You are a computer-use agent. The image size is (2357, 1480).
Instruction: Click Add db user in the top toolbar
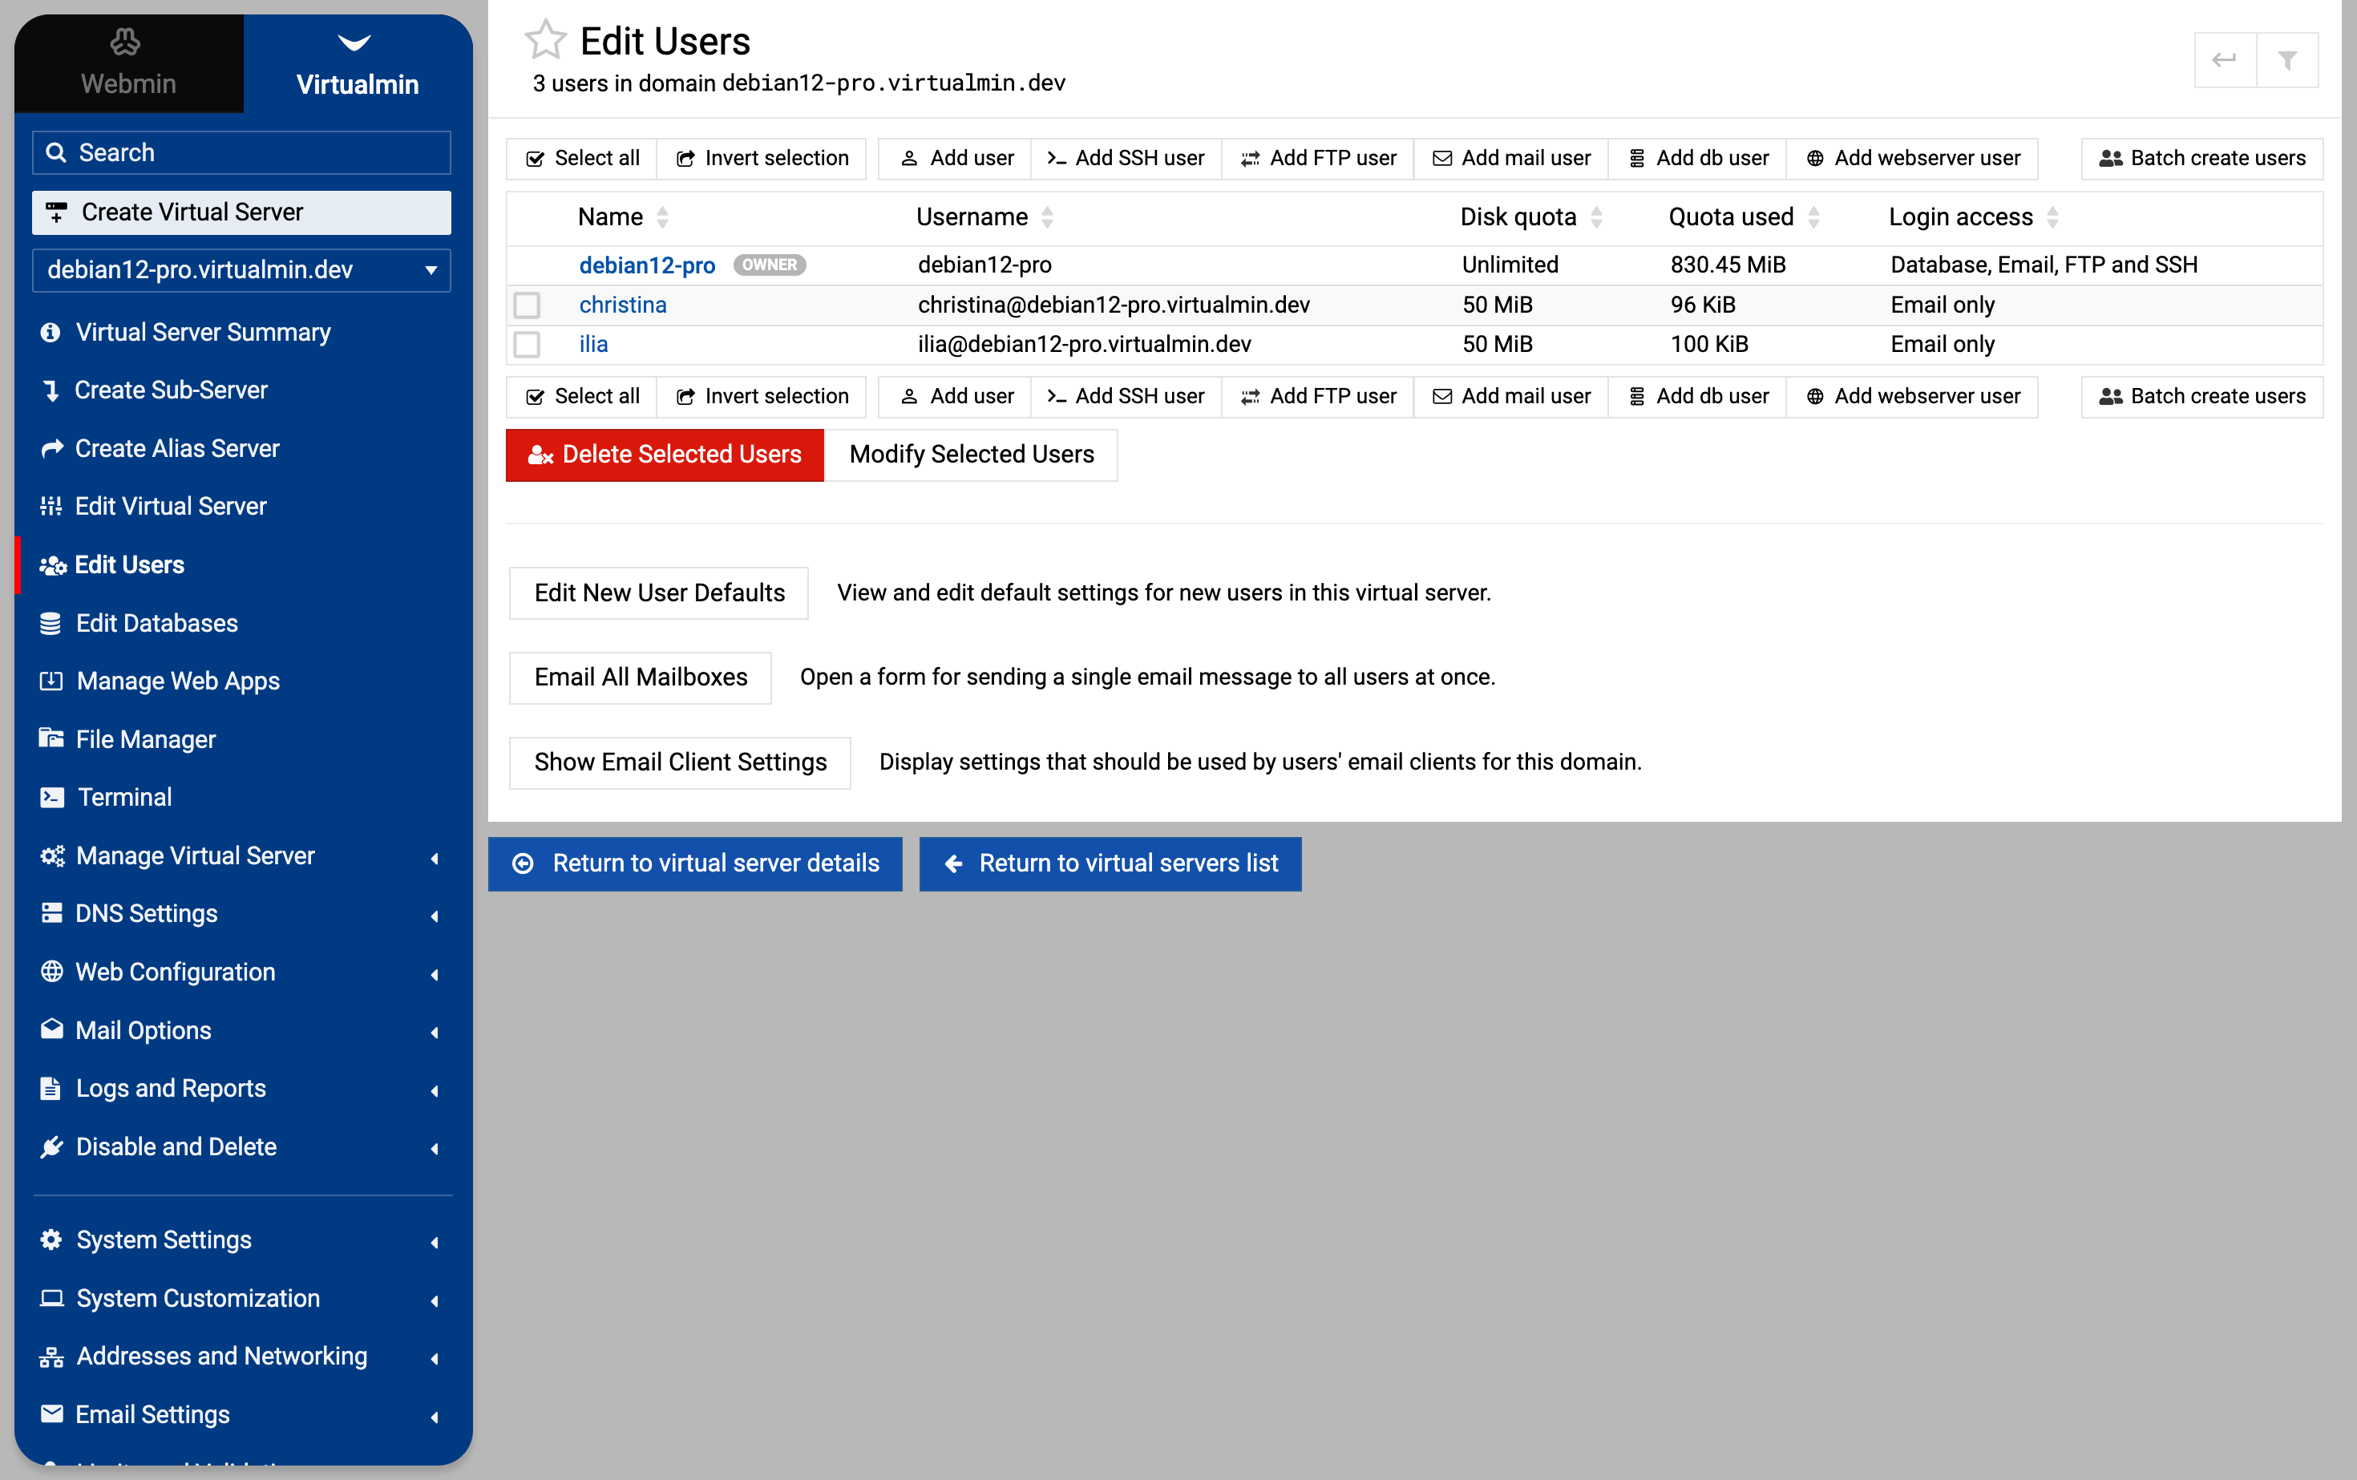[x=1698, y=158]
